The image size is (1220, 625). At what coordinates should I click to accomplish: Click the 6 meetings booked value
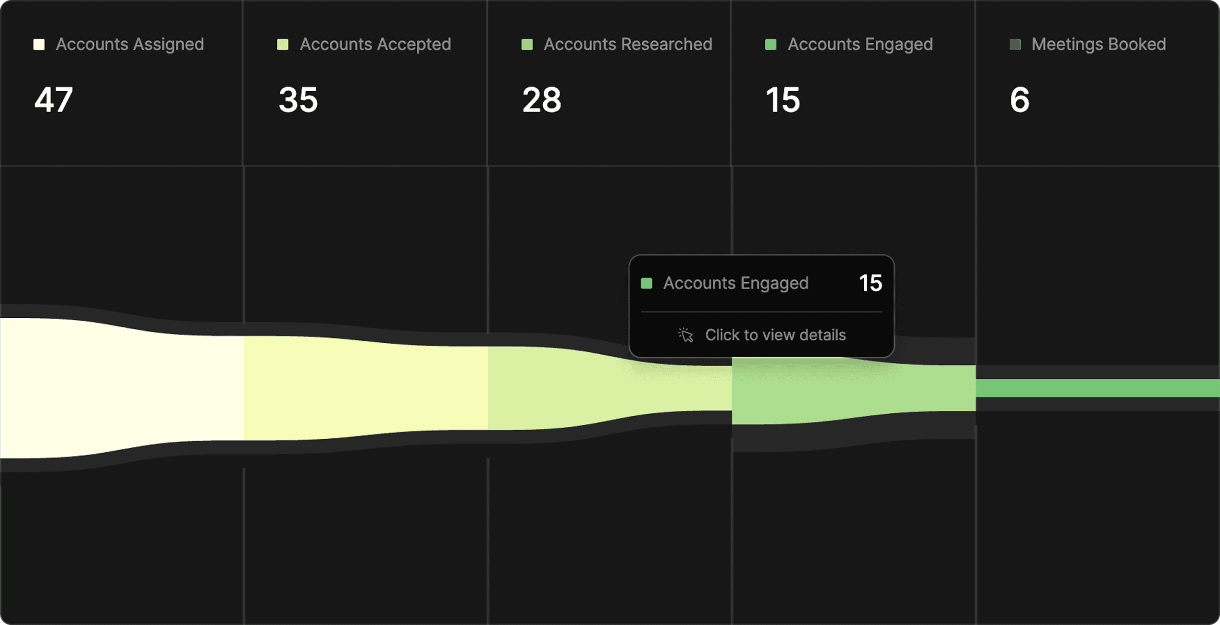point(1019,100)
